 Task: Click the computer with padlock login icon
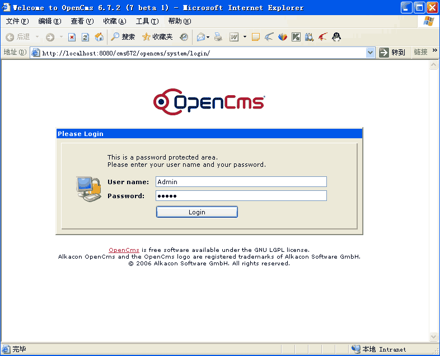(88, 189)
